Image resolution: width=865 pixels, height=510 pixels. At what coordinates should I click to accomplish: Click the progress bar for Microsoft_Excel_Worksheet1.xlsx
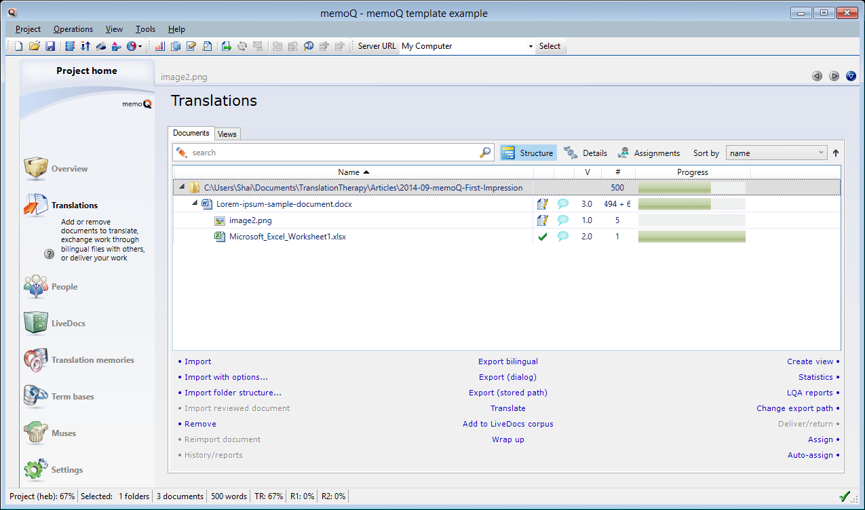point(692,237)
